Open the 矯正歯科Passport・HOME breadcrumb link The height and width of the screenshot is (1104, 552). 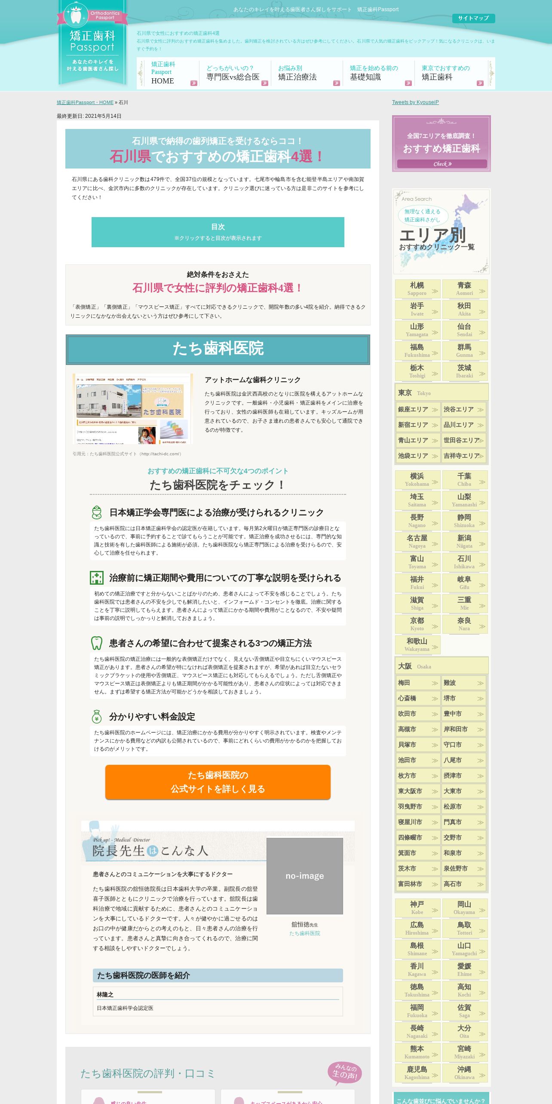click(x=85, y=103)
